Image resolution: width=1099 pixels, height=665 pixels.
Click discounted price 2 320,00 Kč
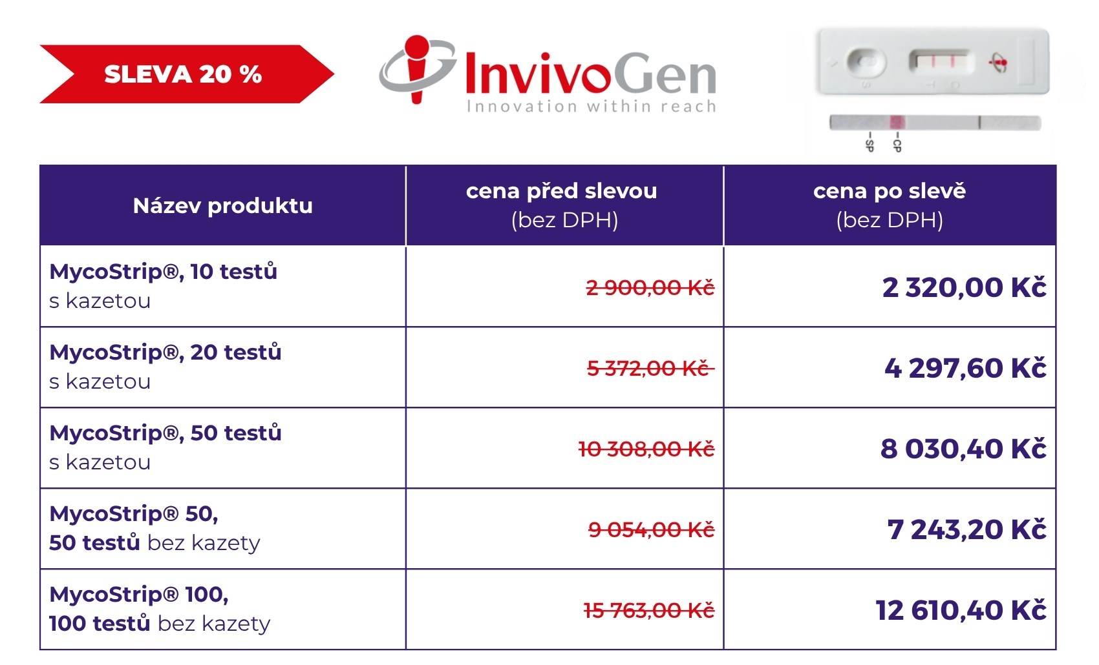tap(964, 287)
